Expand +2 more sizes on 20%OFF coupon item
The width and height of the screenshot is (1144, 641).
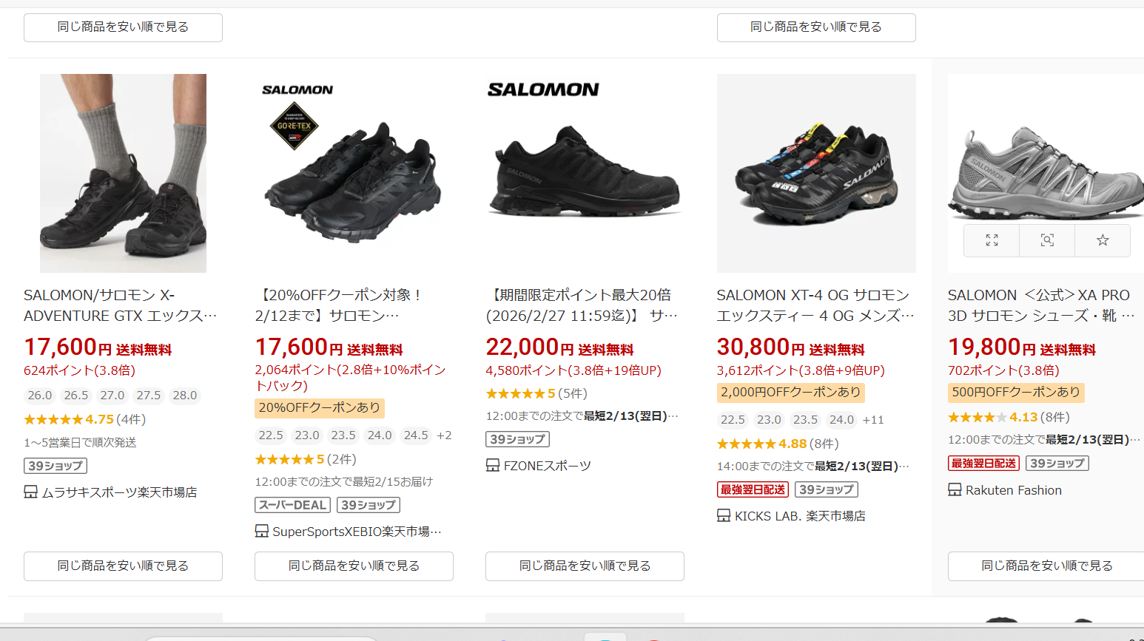[444, 435]
